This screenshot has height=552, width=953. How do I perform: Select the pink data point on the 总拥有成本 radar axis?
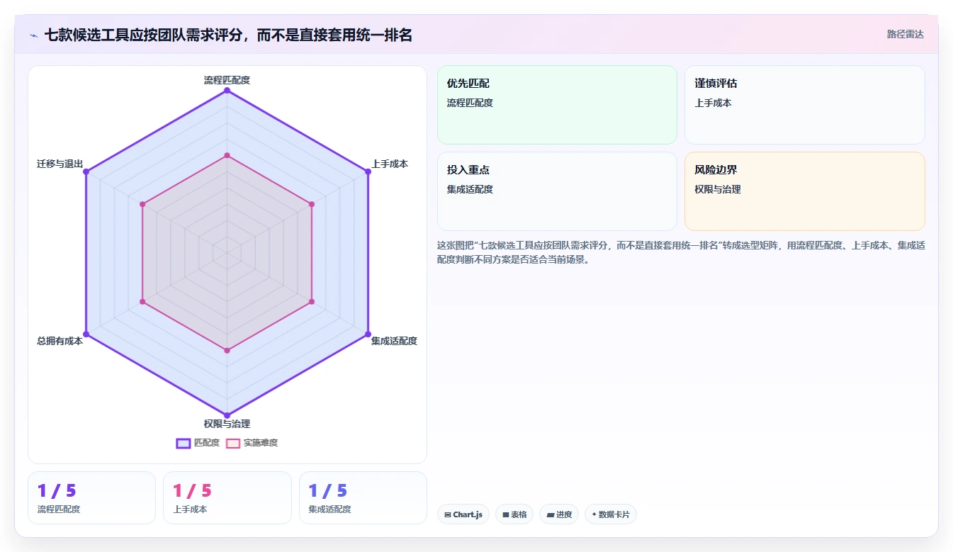142,302
